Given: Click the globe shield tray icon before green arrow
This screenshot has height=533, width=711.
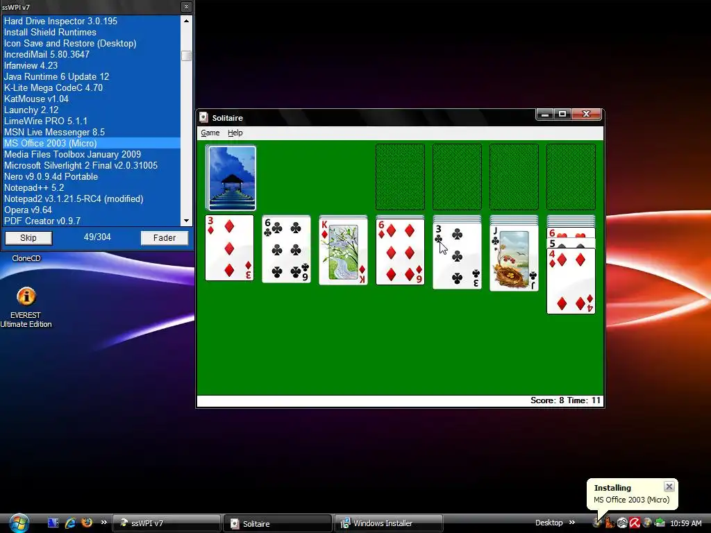Looking at the screenshot, I should click(647, 523).
